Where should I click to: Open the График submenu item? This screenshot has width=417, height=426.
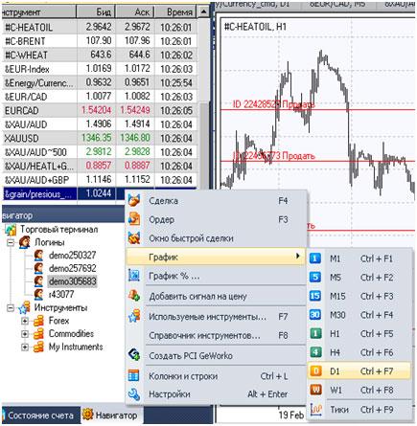[x=216, y=257]
